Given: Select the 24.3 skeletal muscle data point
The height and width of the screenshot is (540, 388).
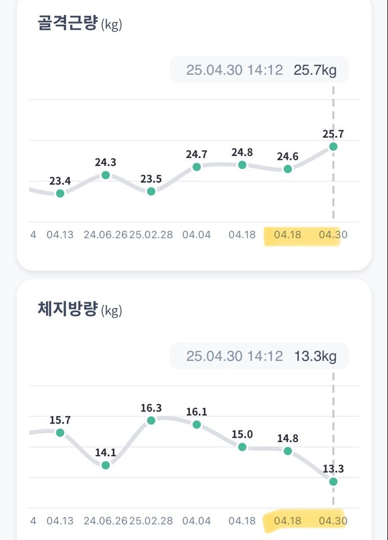Looking at the screenshot, I should coord(106,175).
